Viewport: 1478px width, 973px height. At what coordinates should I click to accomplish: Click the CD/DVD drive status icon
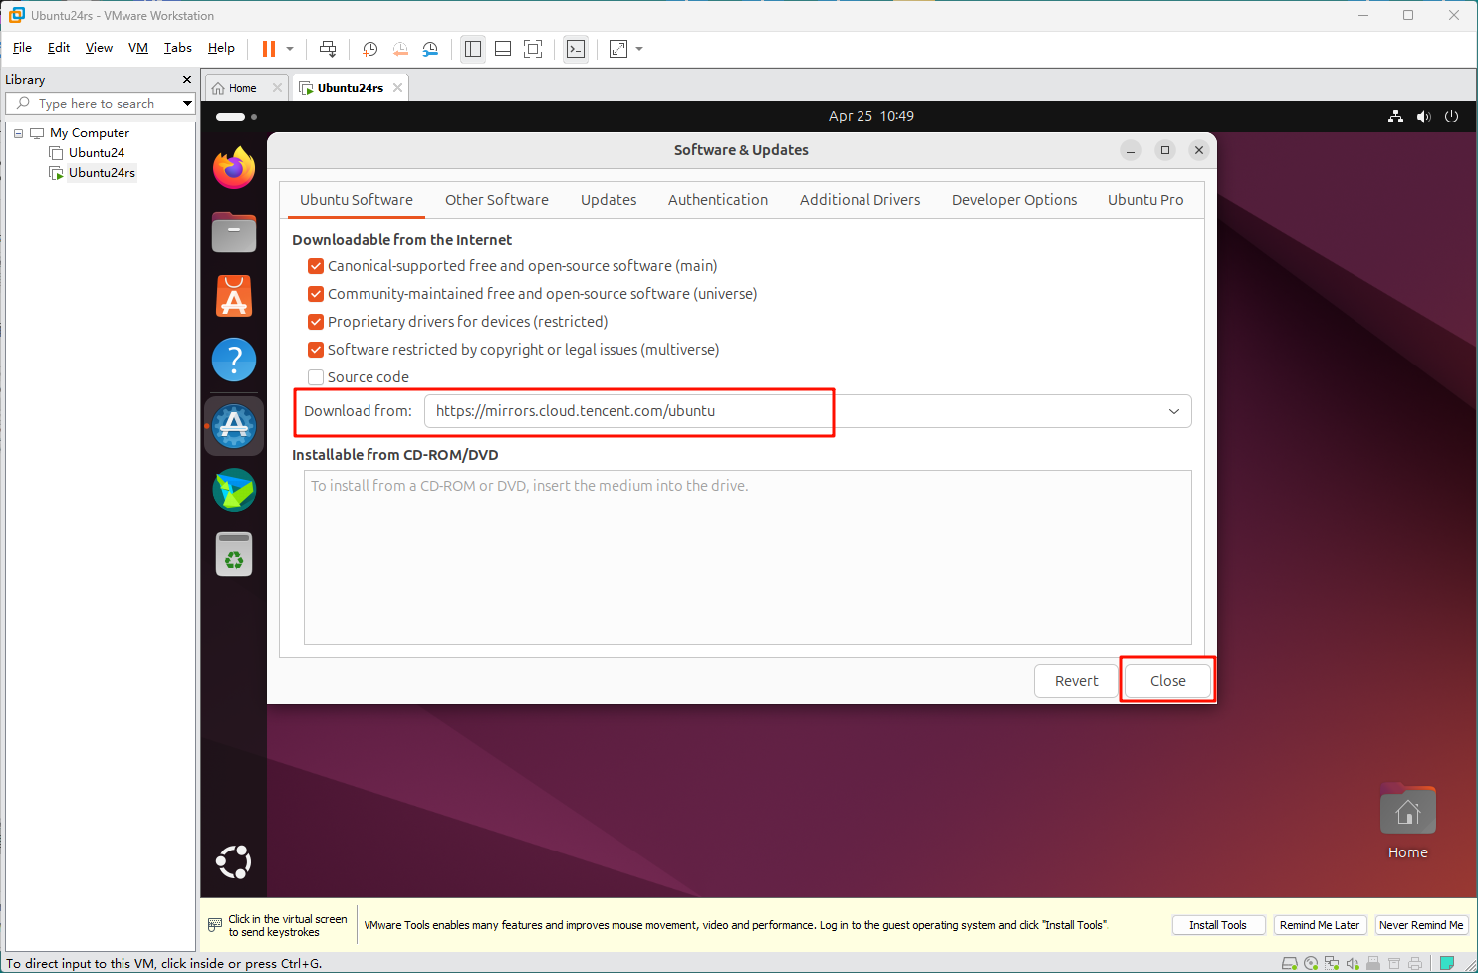1311,963
